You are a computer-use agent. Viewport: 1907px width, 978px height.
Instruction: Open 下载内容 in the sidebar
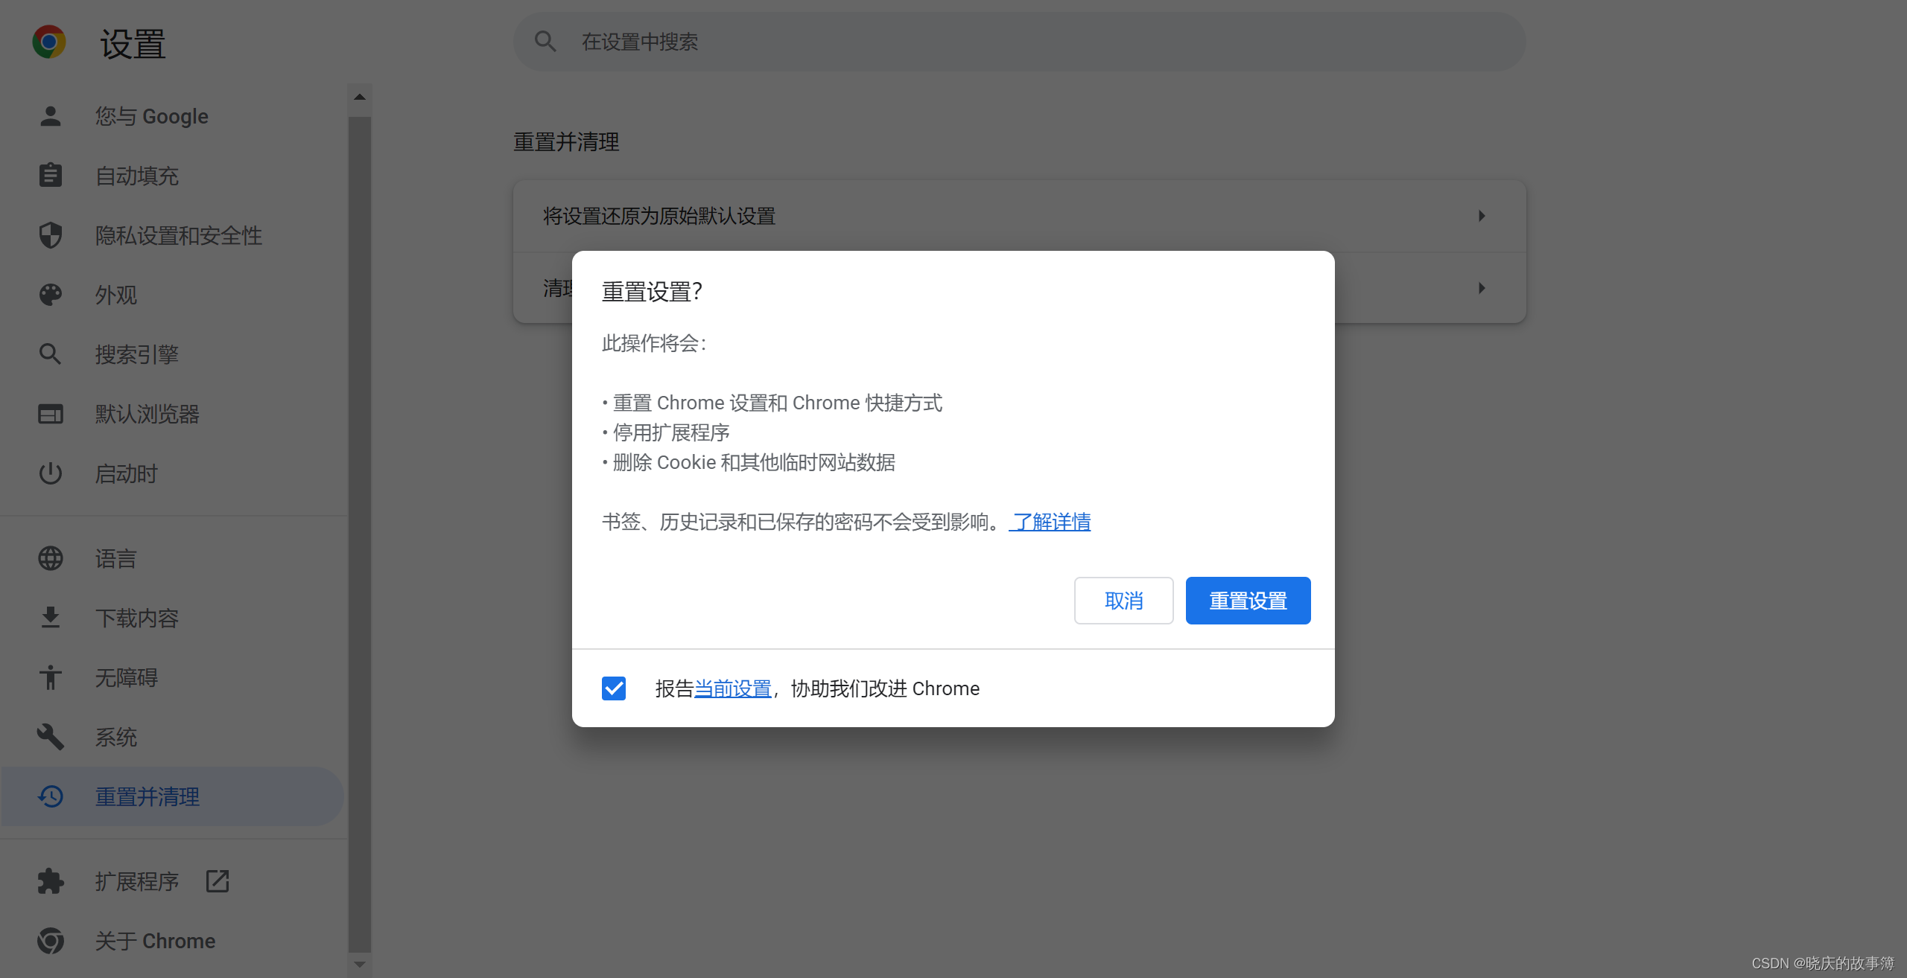(137, 618)
